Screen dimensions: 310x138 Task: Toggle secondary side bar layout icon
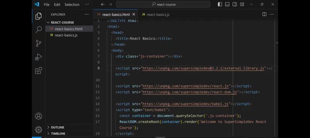click(x=235, y=4)
